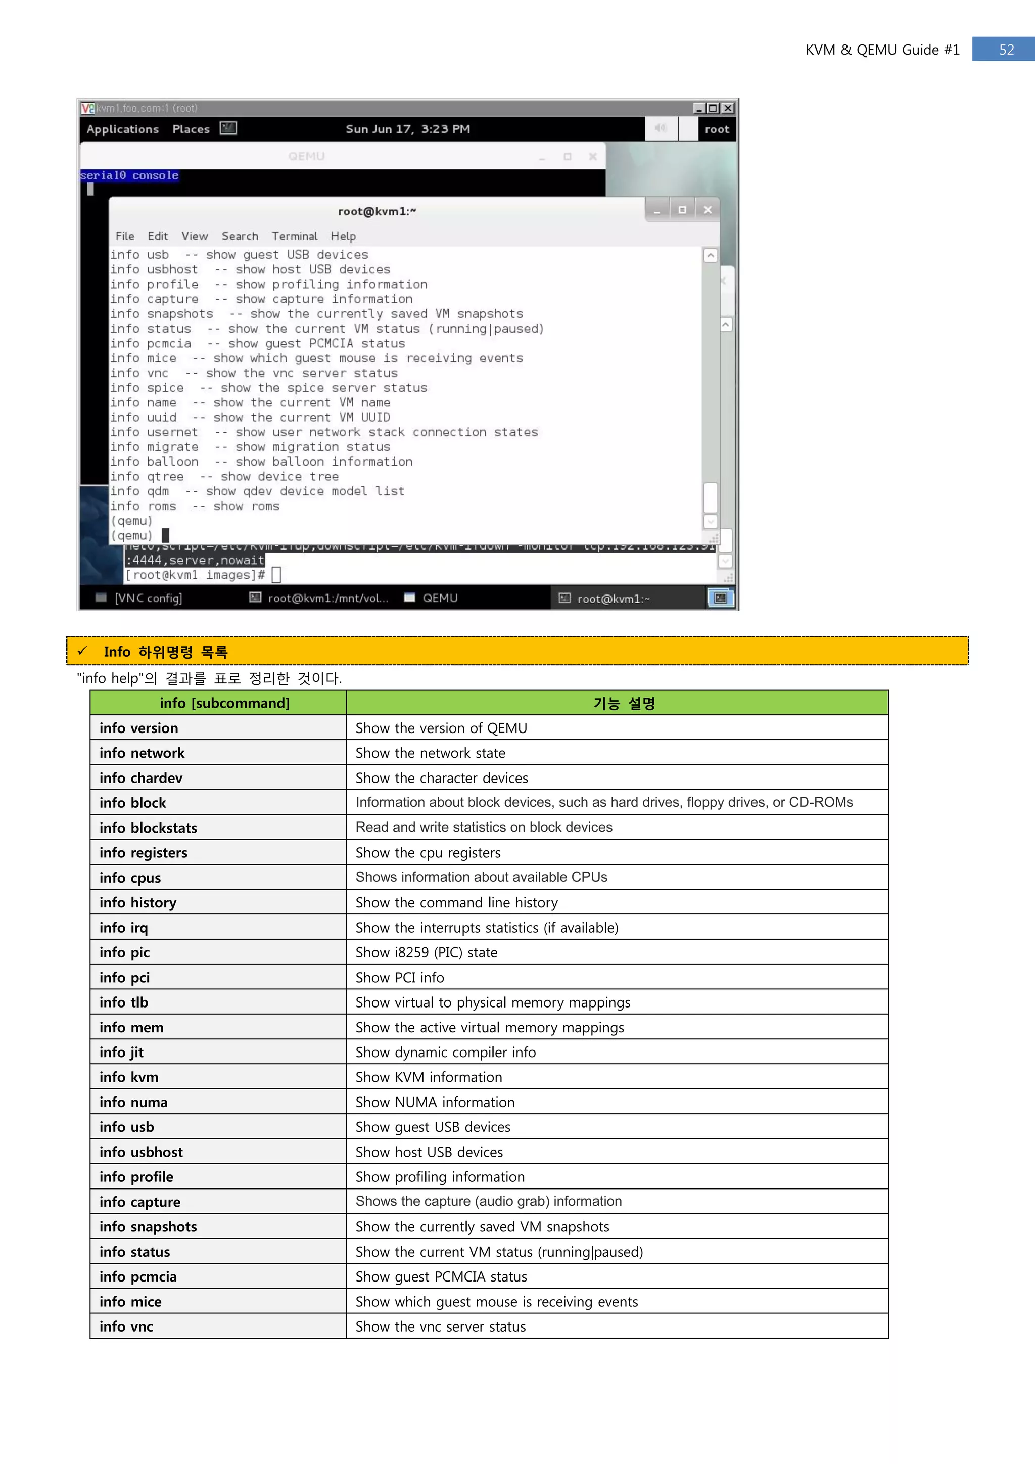
Task: Open the Edit menu in terminal
Action: click(x=157, y=236)
